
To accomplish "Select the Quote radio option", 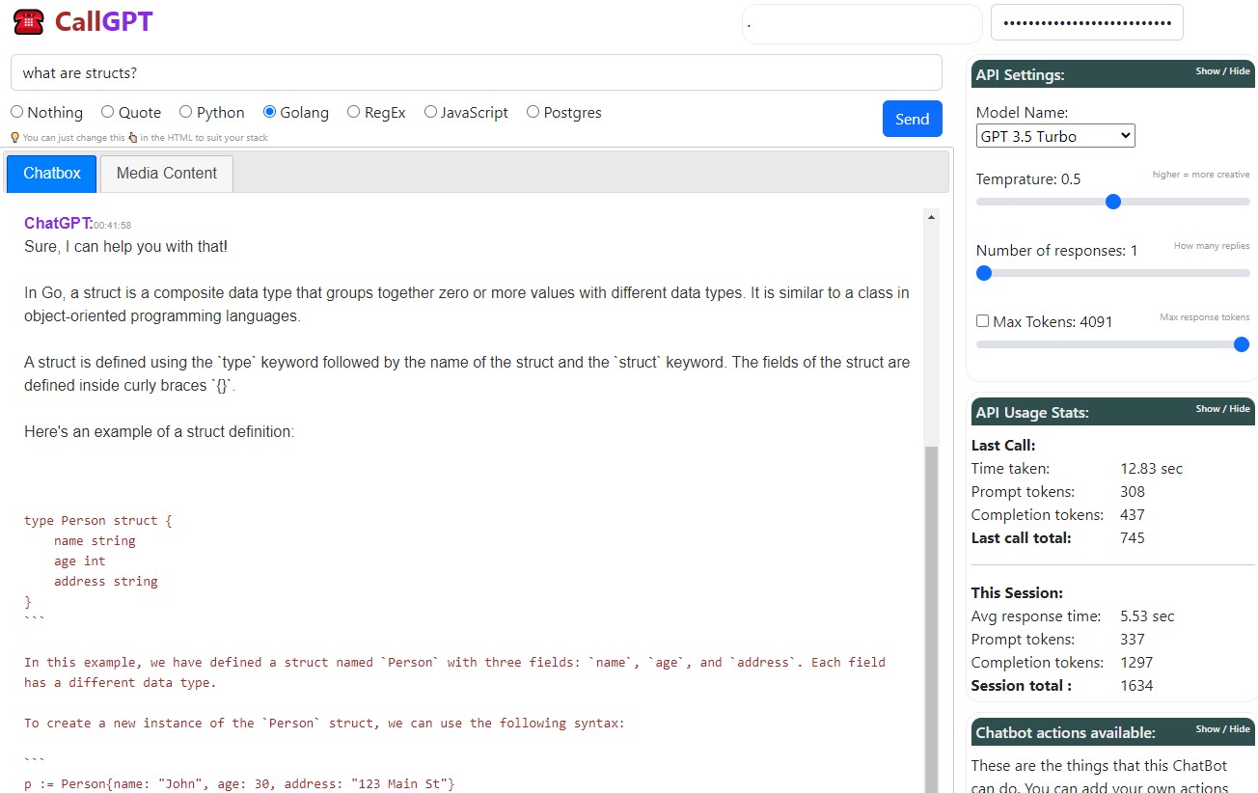I will click(108, 112).
